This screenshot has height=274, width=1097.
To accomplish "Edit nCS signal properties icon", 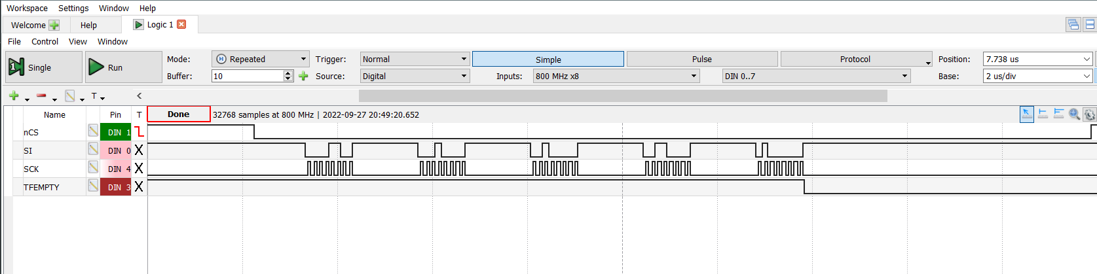I will pos(93,131).
